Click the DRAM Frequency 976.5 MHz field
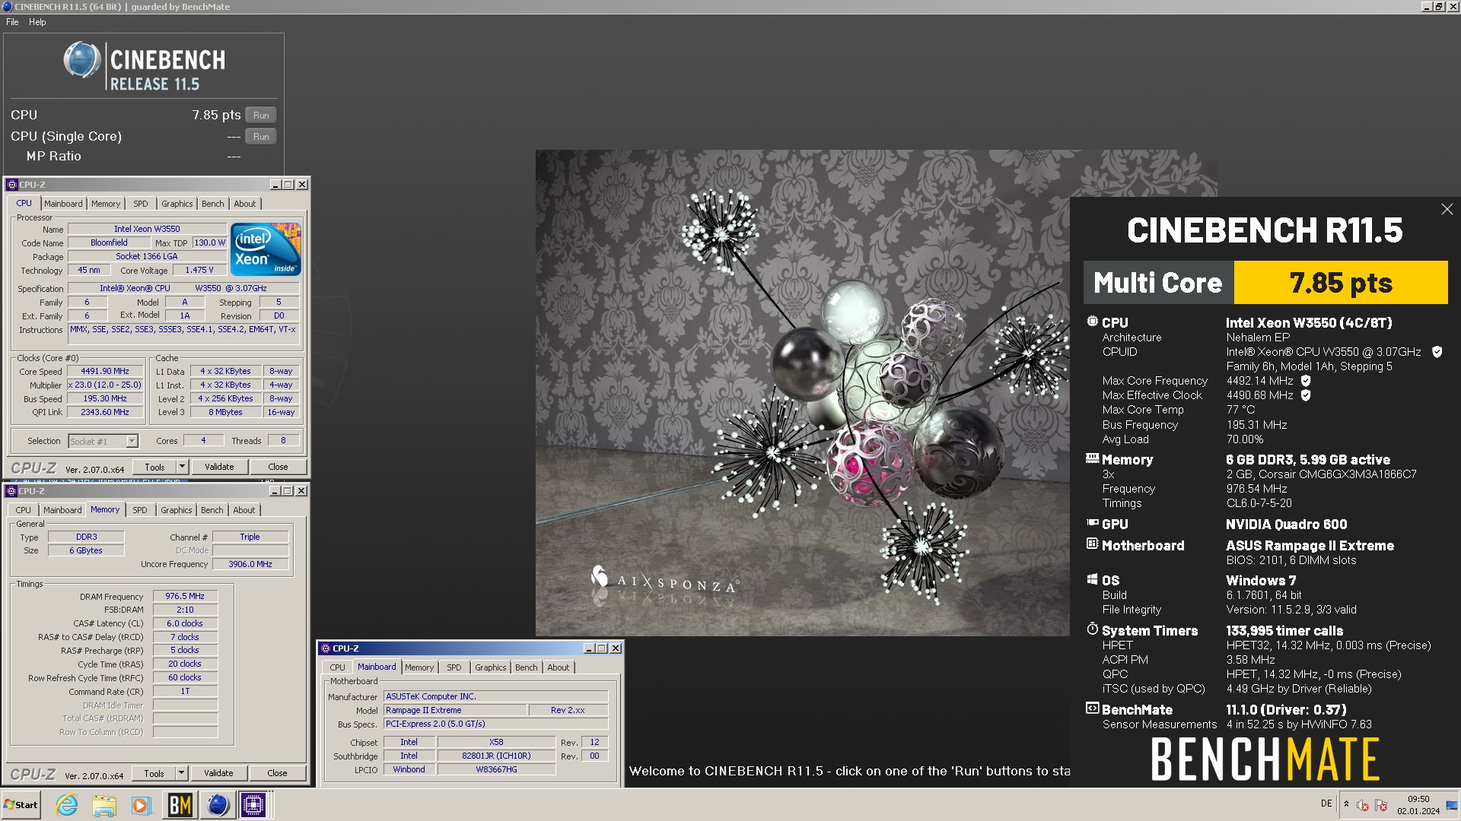 pyautogui.click(x=185, y=597)
